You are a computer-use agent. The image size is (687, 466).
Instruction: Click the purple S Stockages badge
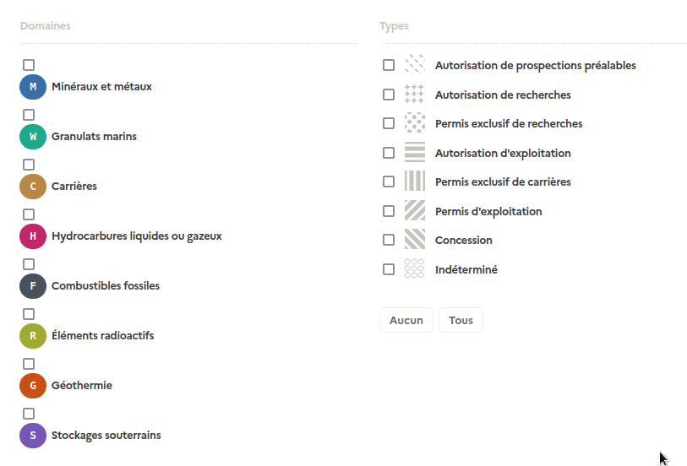[x=33, y=436]
